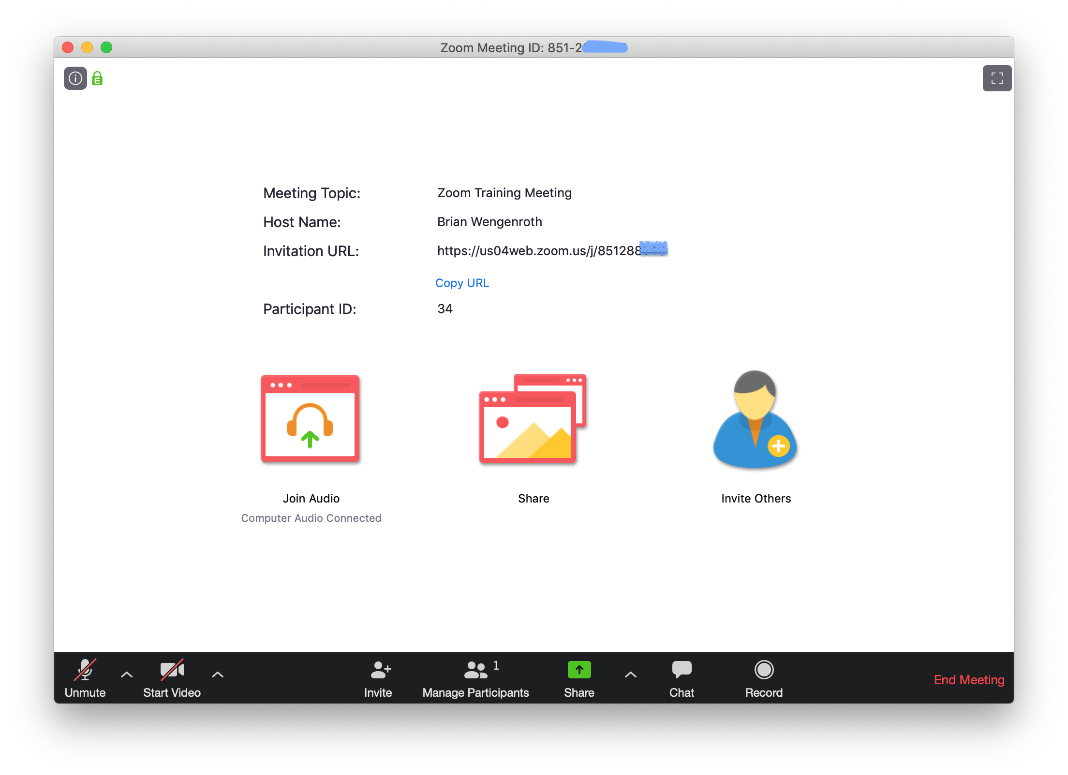The image size is (1068, 775).
Task: Expand share options arrow next to Share
Action: [631, 675]
